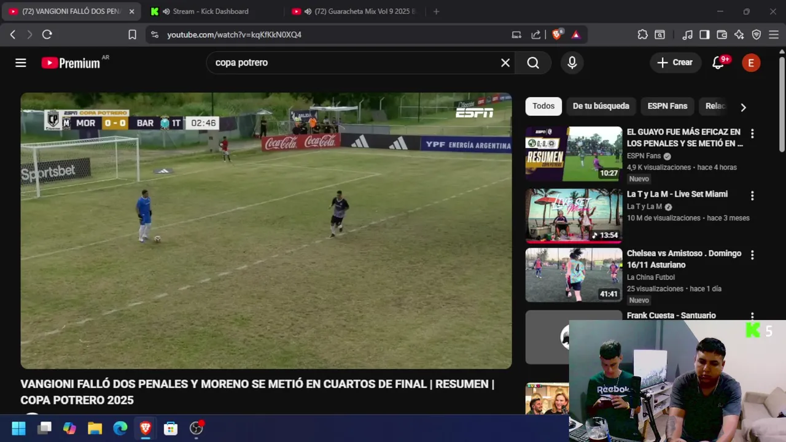Show more filter chips with the right arrow

743,107
